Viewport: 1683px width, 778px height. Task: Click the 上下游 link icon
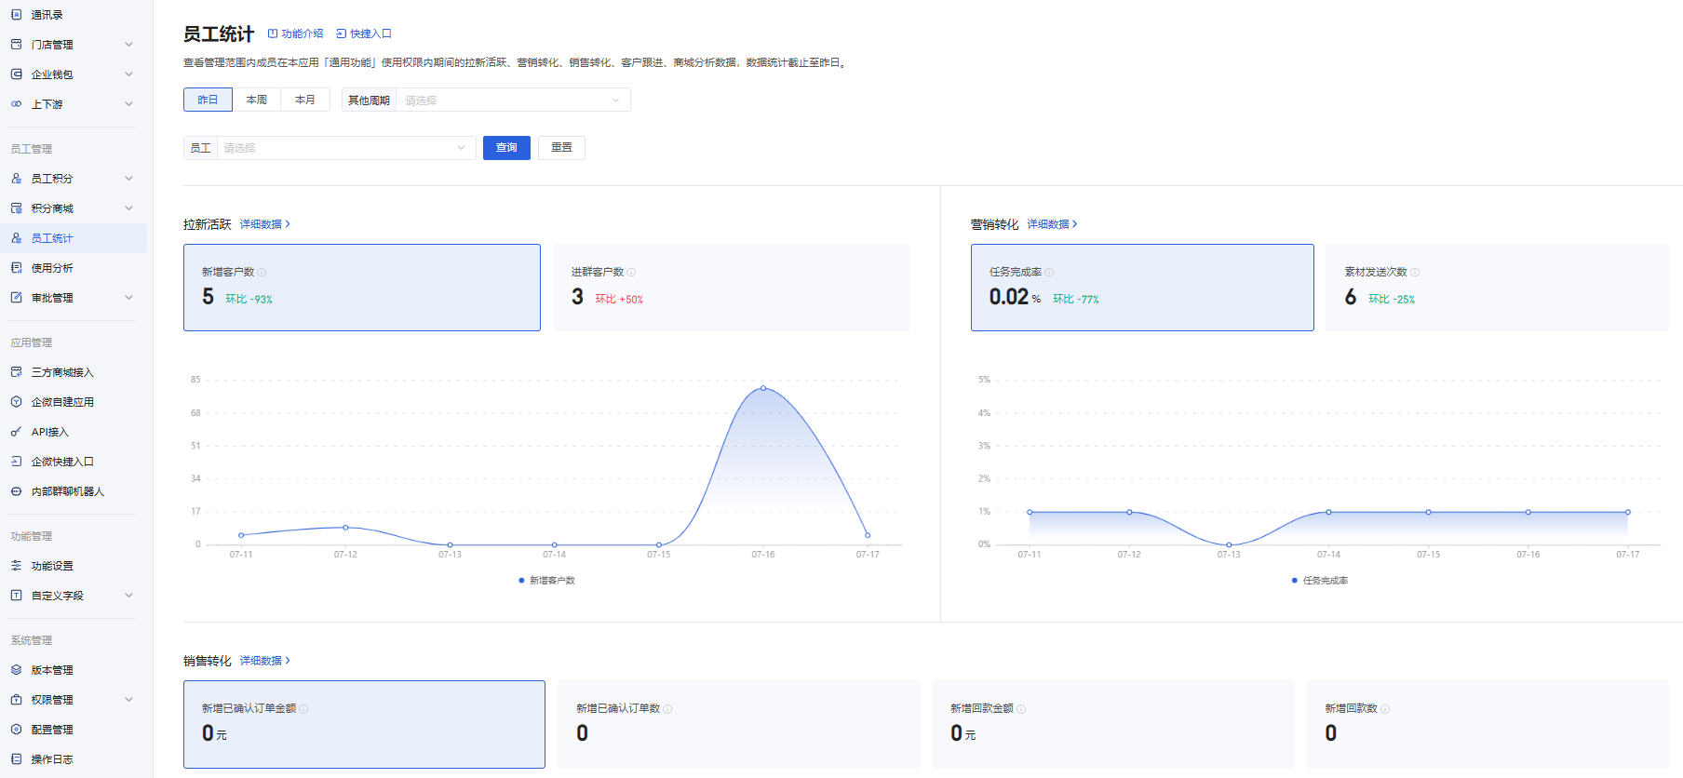[x=16, y=104]
